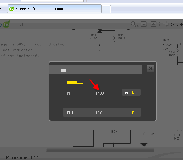
Task: Click the yellow link in the 00.0 row
Action: tap(133, 113)
